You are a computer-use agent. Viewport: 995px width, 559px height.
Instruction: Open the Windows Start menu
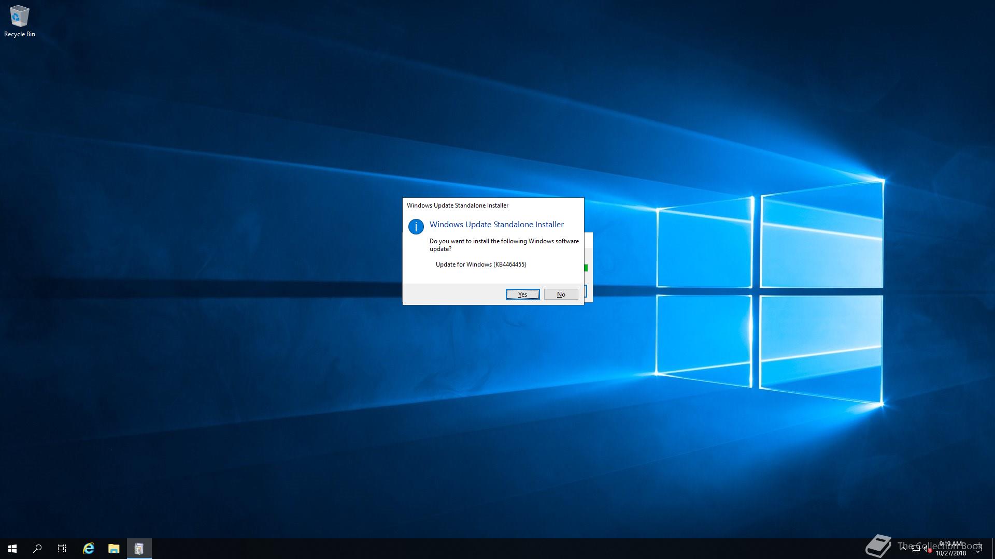[x=12, y=549]
